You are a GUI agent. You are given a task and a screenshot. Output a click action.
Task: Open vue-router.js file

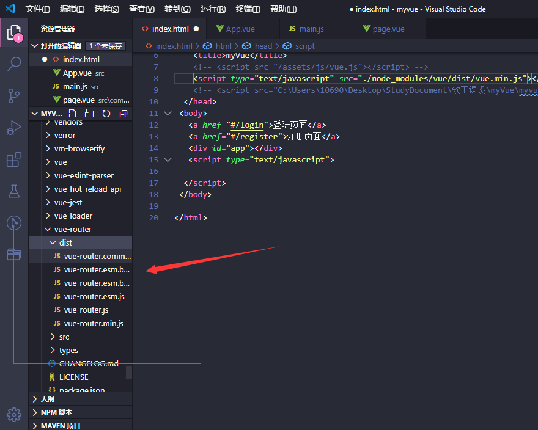pos(80,310)
